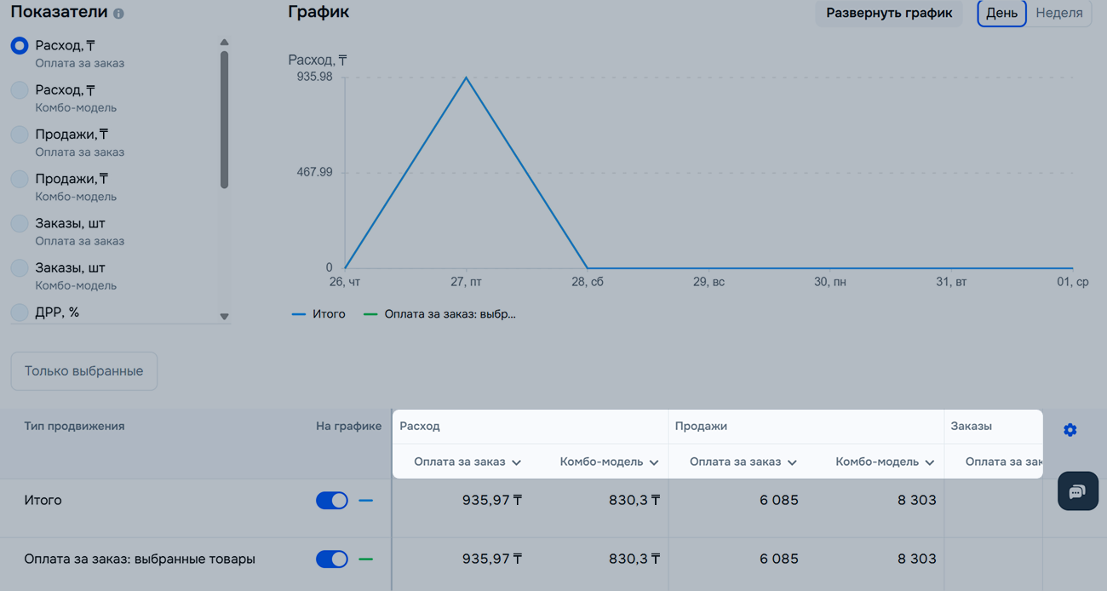Switch chart to Неделя view
1107x591 pixels.
pyautogui.click(x=1058, y=14)
